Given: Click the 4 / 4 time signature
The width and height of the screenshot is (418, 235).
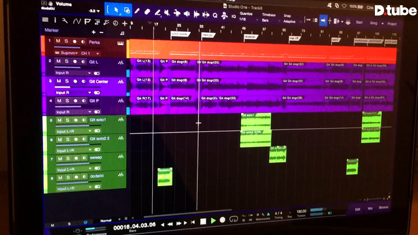Looking at the screenshot, I should click(278, 213).
